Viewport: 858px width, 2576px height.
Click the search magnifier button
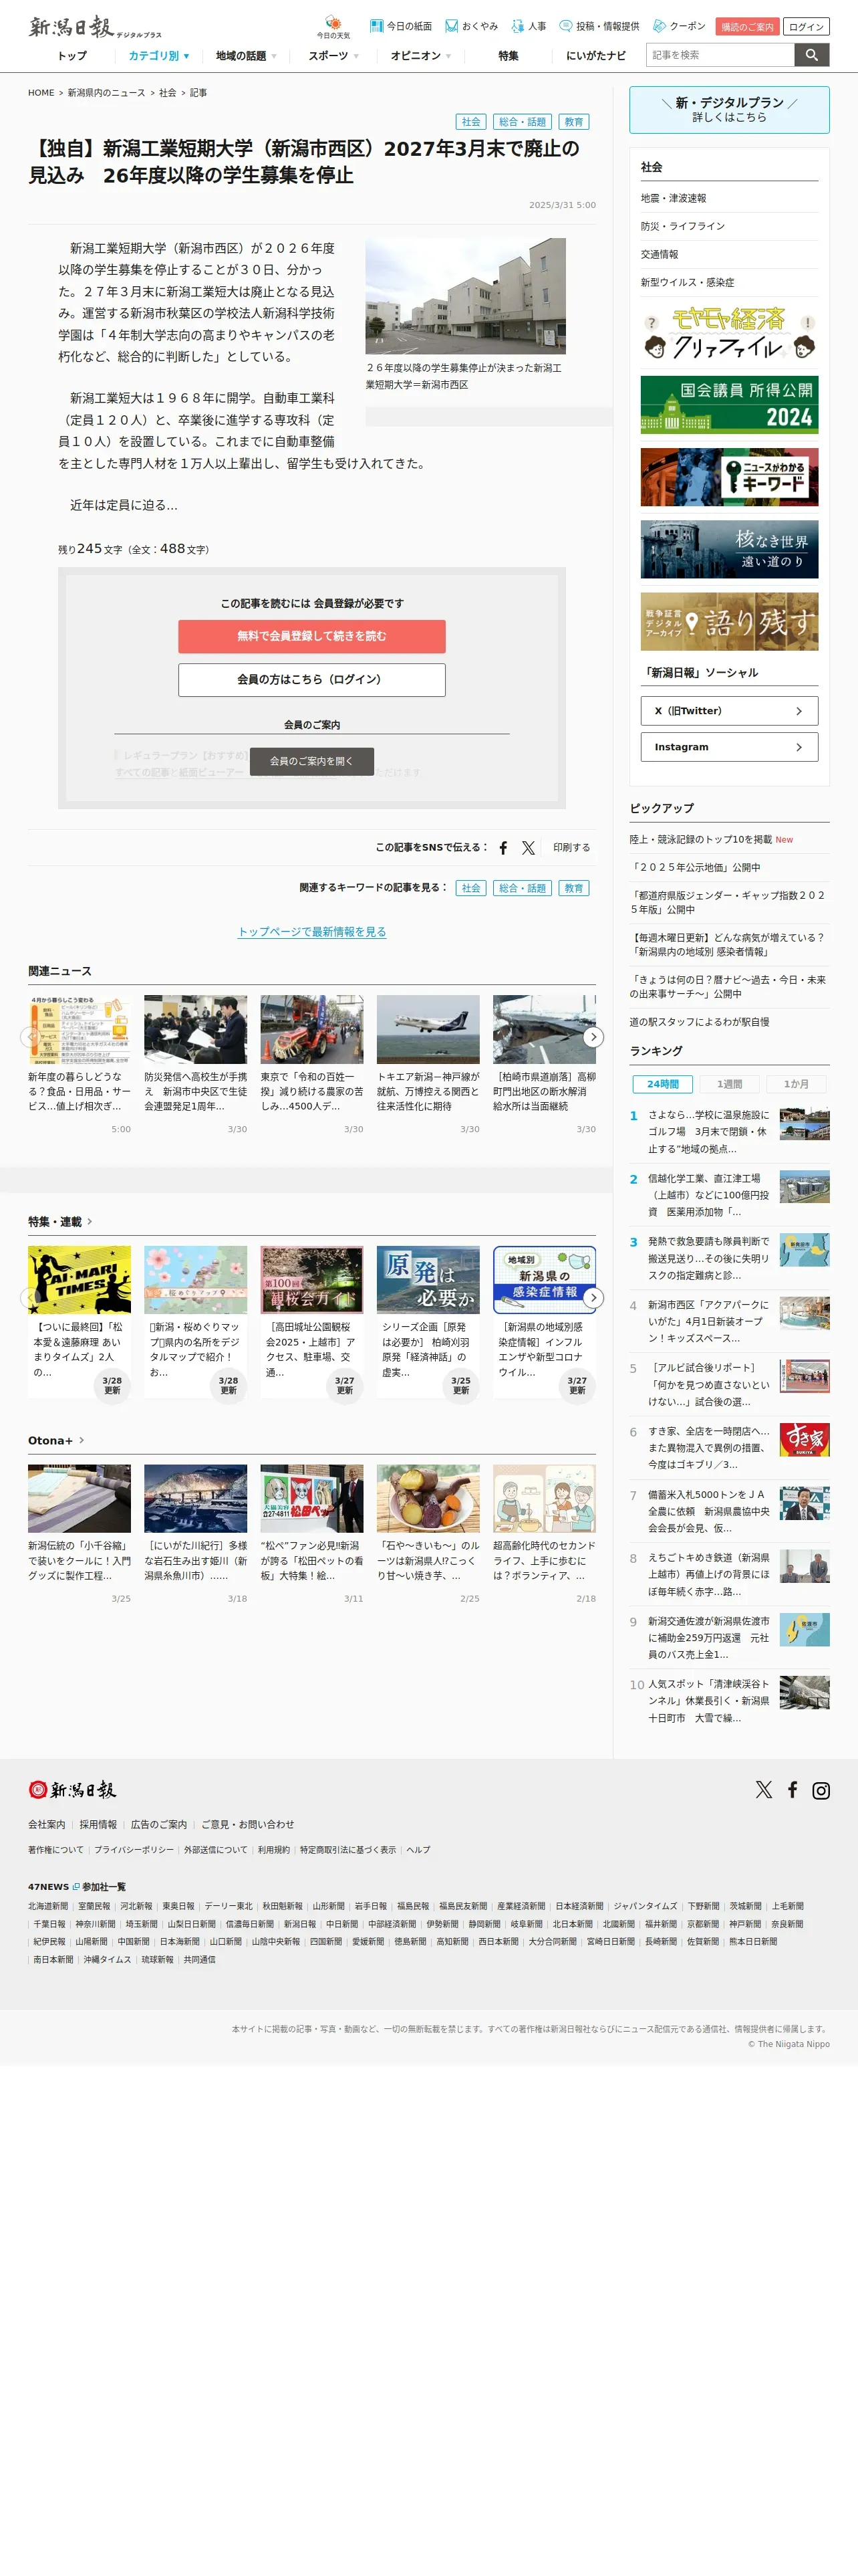coord(812,55)
